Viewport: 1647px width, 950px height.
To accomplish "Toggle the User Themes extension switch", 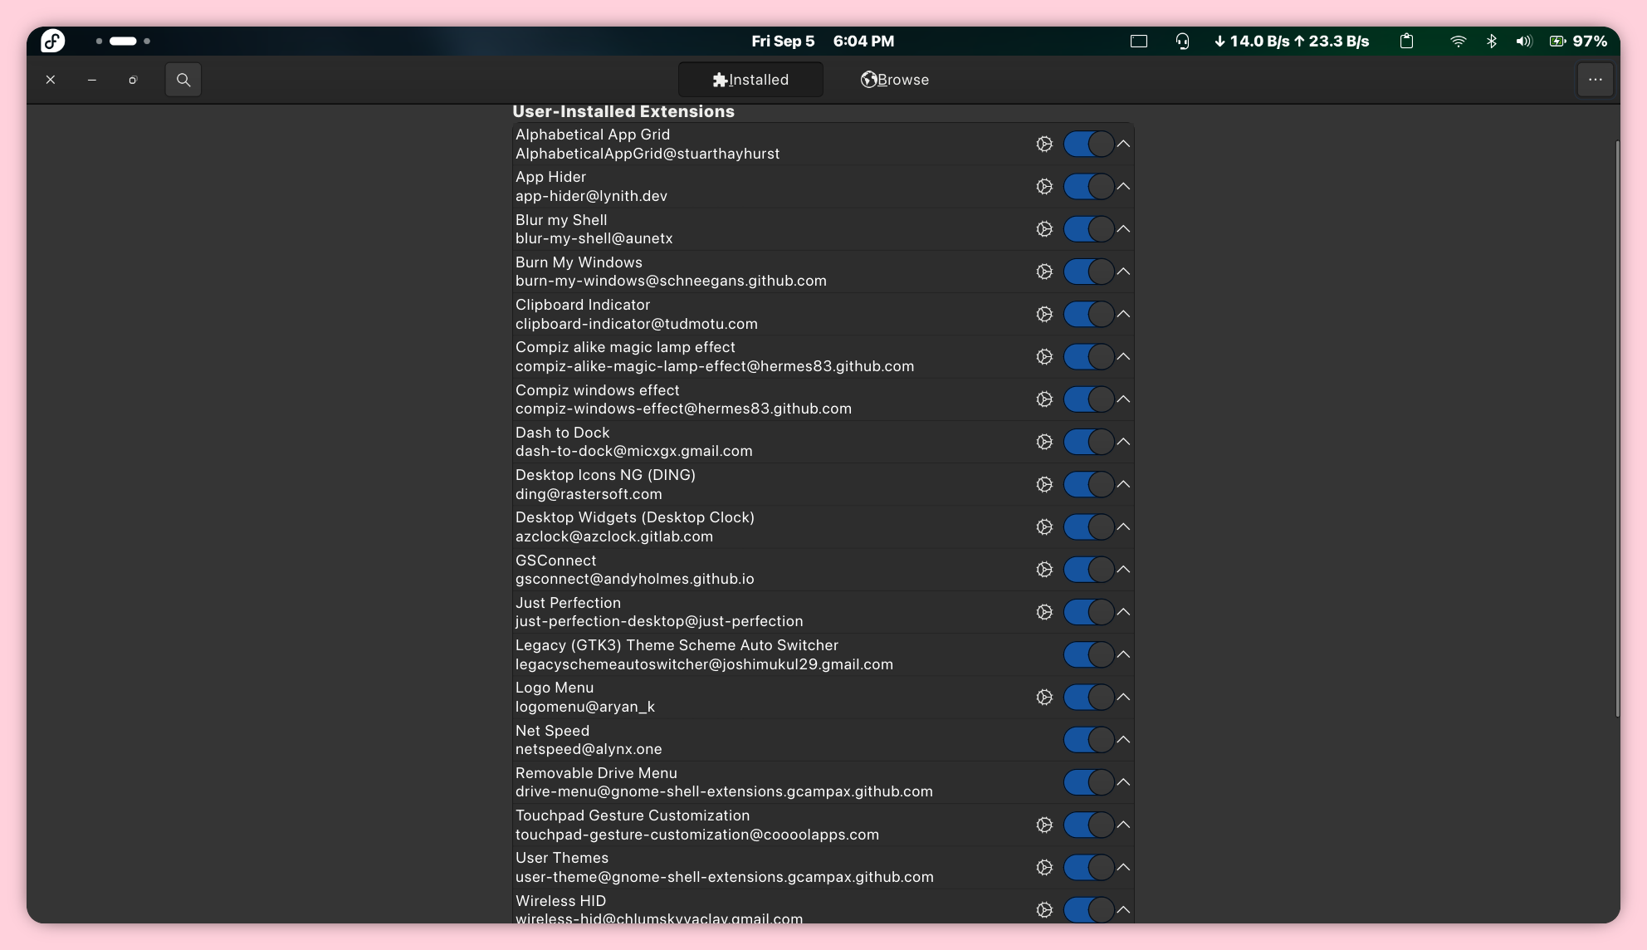I will point(1088,867).
